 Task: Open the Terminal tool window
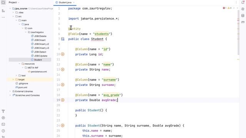click(3, 124)
